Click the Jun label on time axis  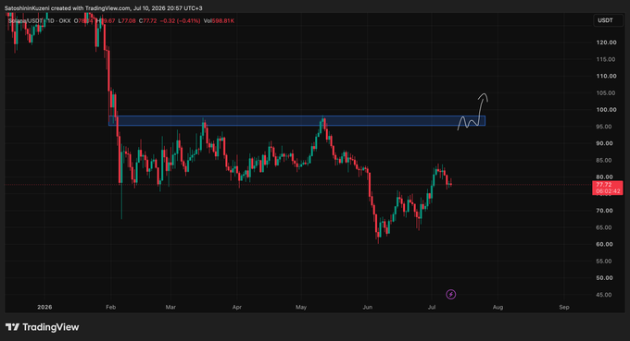click(x=367, y=307)
